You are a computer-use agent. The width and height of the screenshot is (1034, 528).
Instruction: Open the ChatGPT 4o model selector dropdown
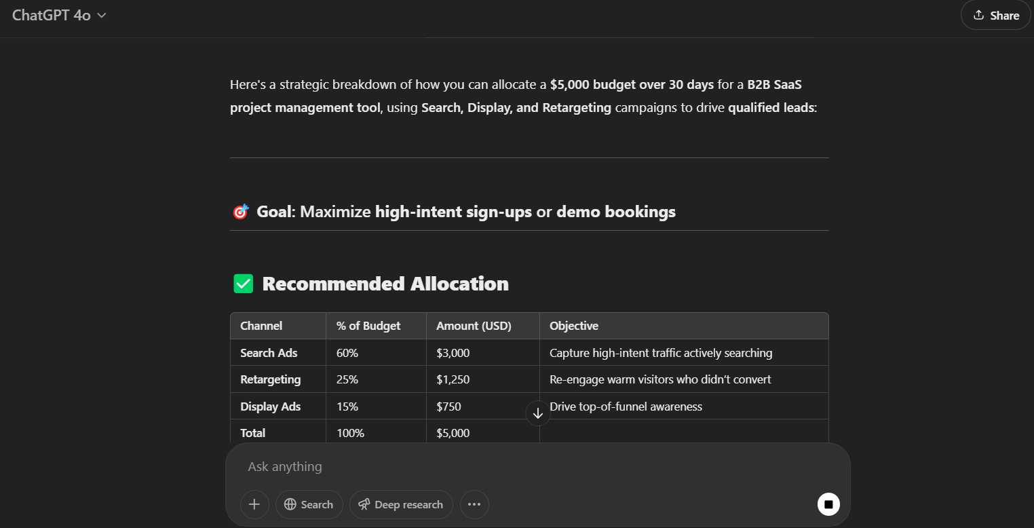point(59,15)
